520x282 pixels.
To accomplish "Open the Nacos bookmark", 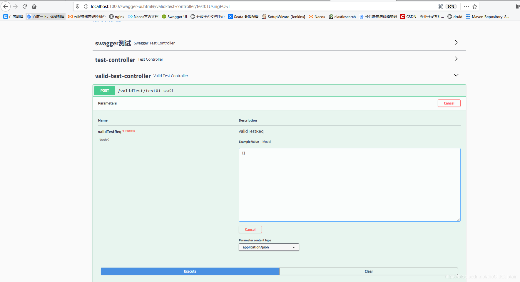I will [317, 16].
